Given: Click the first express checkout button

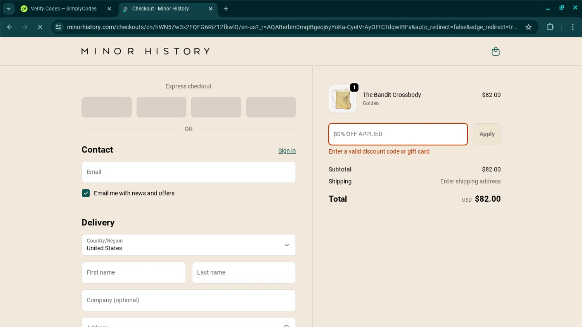Looking at the screenshot, I should [x=107, y=107].
